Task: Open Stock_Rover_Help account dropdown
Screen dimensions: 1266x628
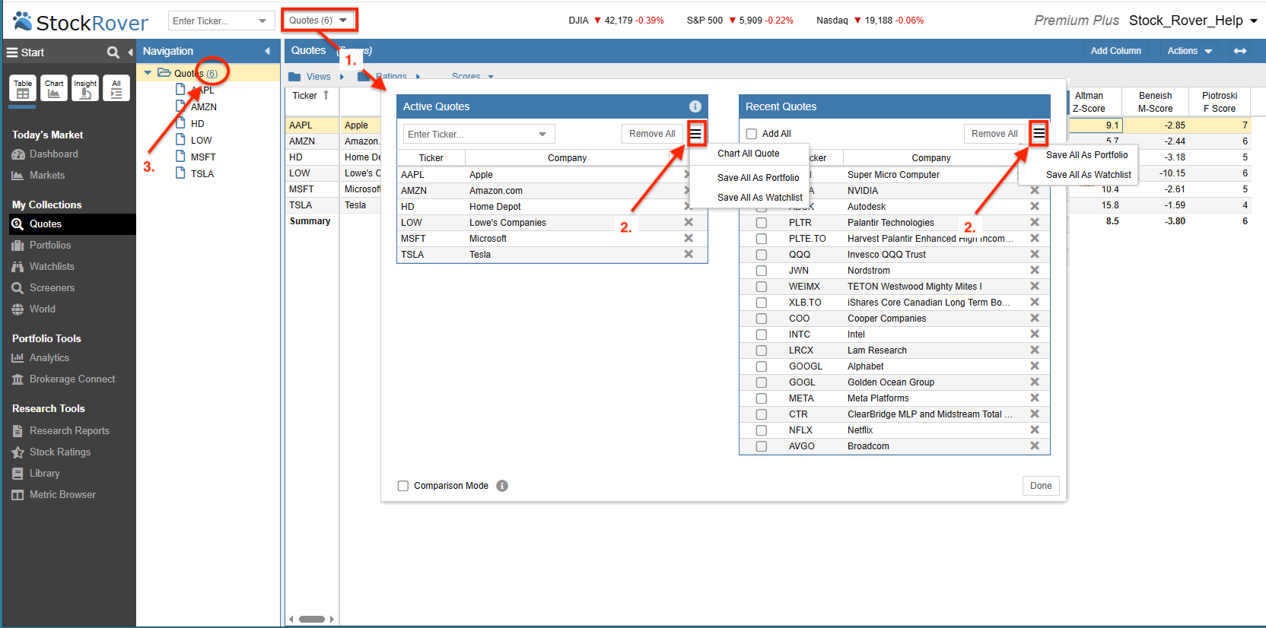Action: pyautogui.click(x=1193, y=21)
